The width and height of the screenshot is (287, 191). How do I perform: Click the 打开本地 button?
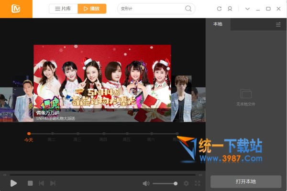tap(246, 181)
